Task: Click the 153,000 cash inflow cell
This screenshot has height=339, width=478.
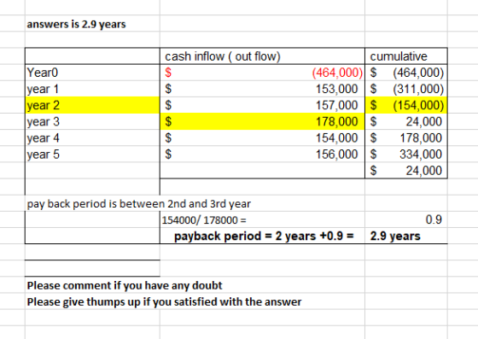Action: pyautogui.click(x=262, y=89)
